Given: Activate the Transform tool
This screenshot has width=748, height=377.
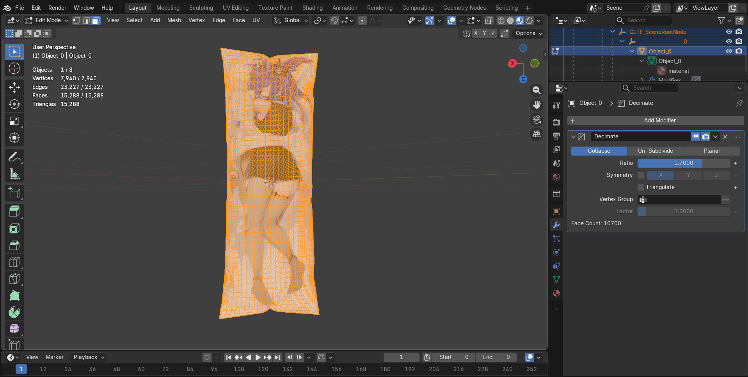Looking at the screenshot, I should coord(14,138).
